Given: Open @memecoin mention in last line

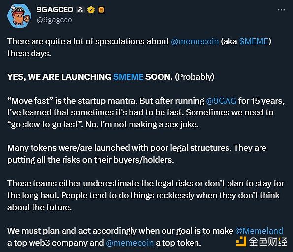Looking at the screenshot, I should click(x=130, y=243).
